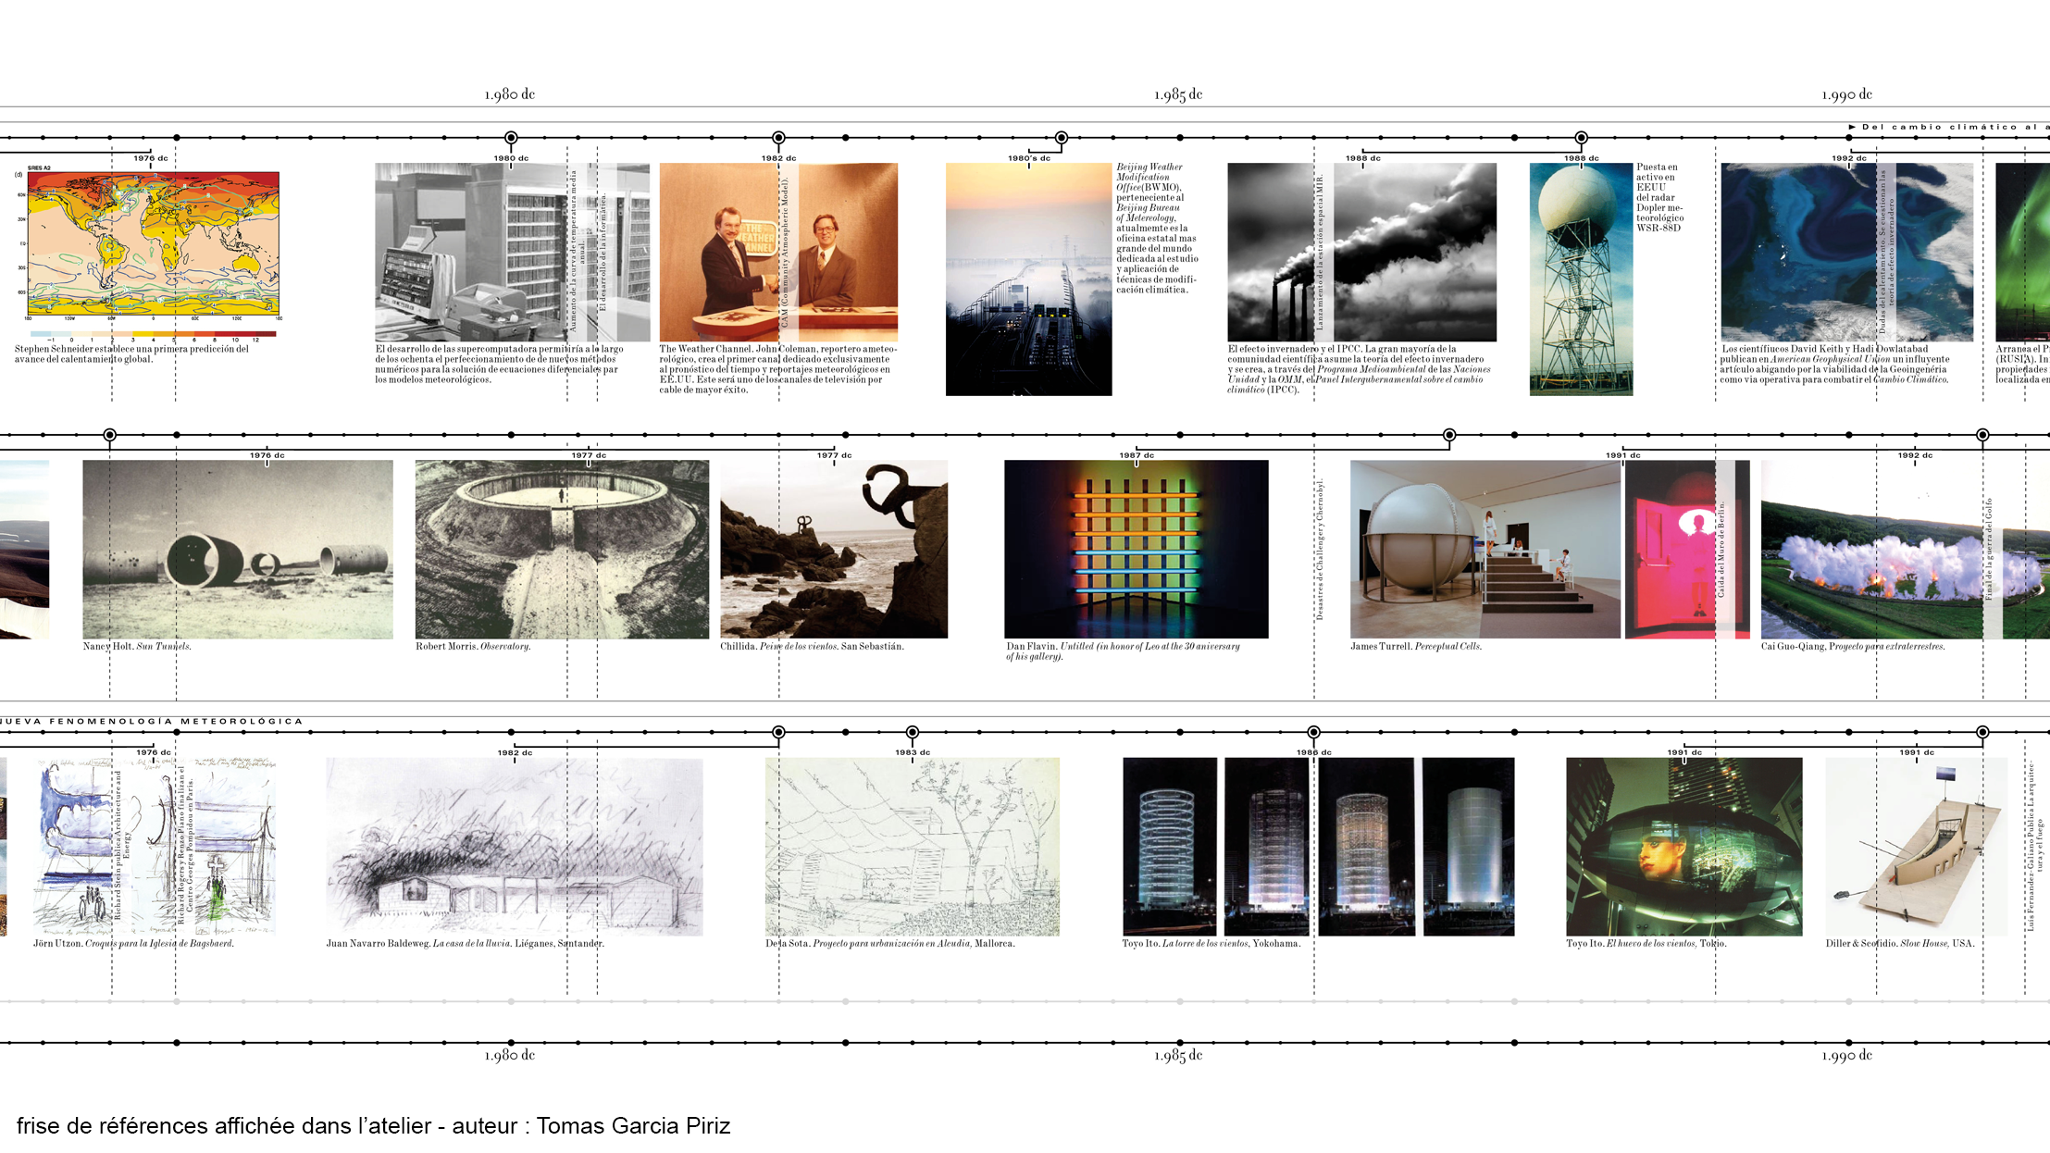The height and width of the screenshot is (1153, 2050).
Task: Select the Stephen Schneider prediction text
Action: pos(131,353)
